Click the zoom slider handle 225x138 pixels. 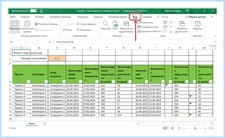point(195,128)
